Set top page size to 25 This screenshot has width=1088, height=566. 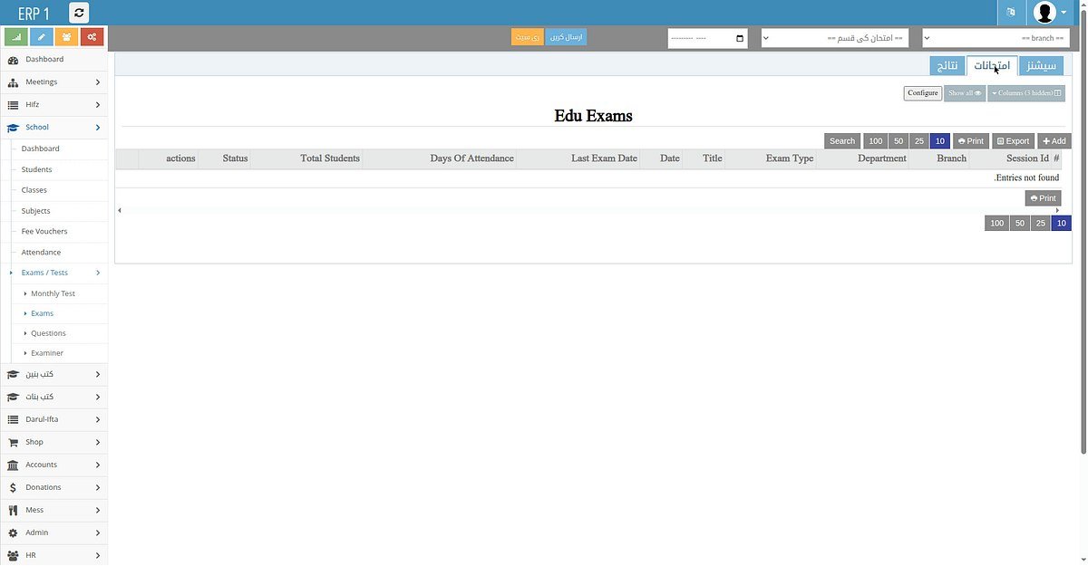pos(919,141)
